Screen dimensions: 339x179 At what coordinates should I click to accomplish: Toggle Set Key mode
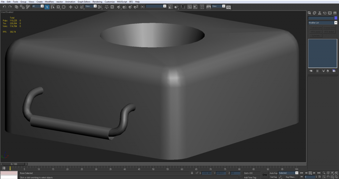click(273, 177)
